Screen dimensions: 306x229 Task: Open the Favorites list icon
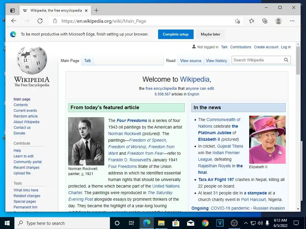tap(252, 21)
